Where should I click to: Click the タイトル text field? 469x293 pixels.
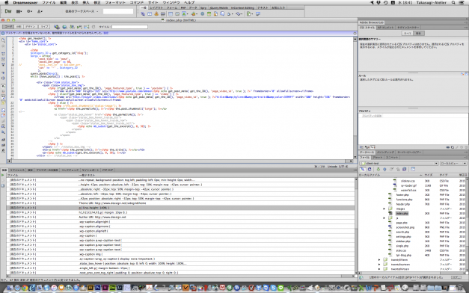tap(129, 27)
